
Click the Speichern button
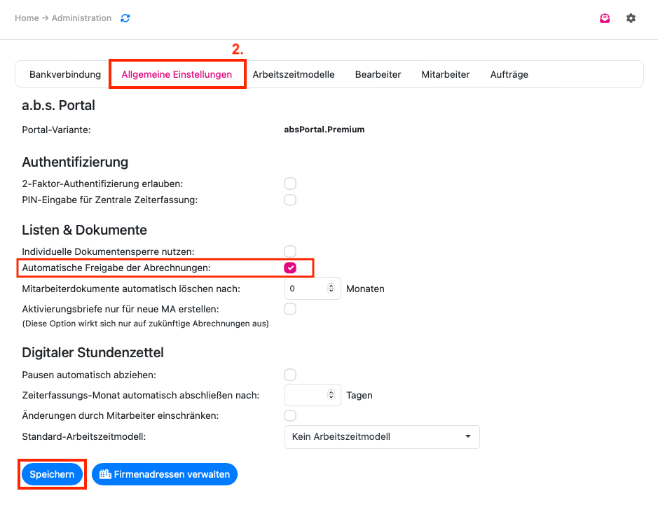pyautogui.click(x=52, y=474)
